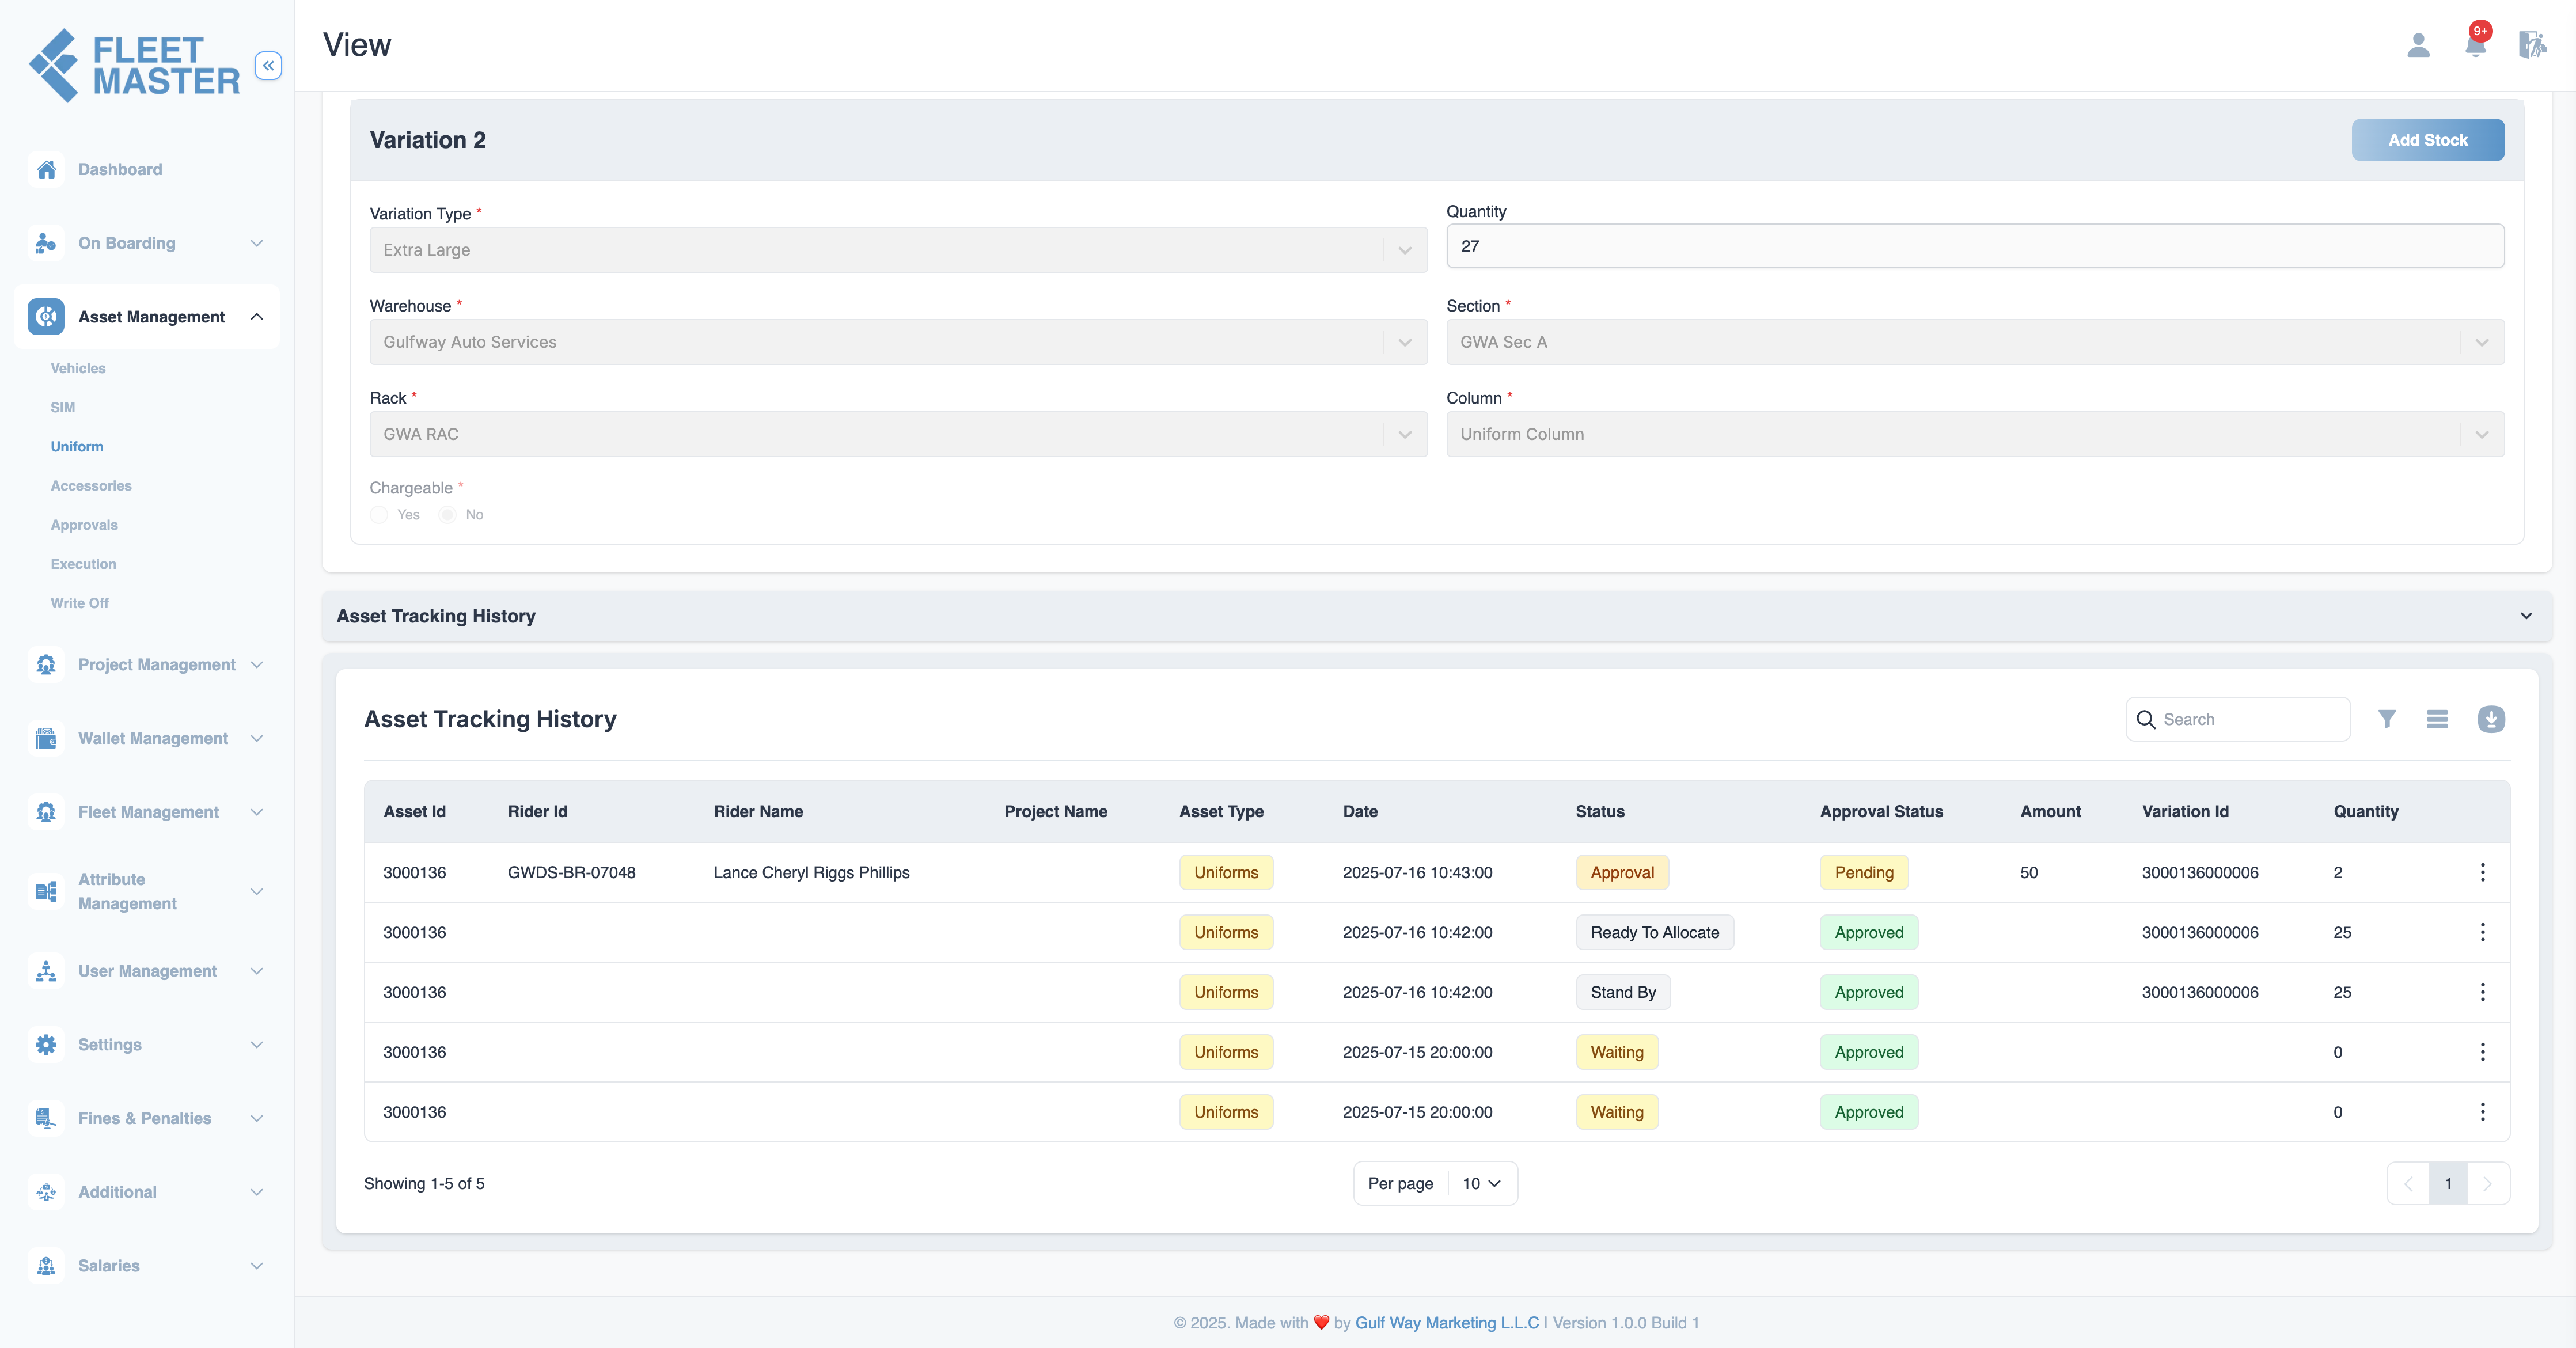The height and width of the screenshot is (1348, 2576).
Task: Go to page 1 in pagination
Action: [x=2448, y=1183]
